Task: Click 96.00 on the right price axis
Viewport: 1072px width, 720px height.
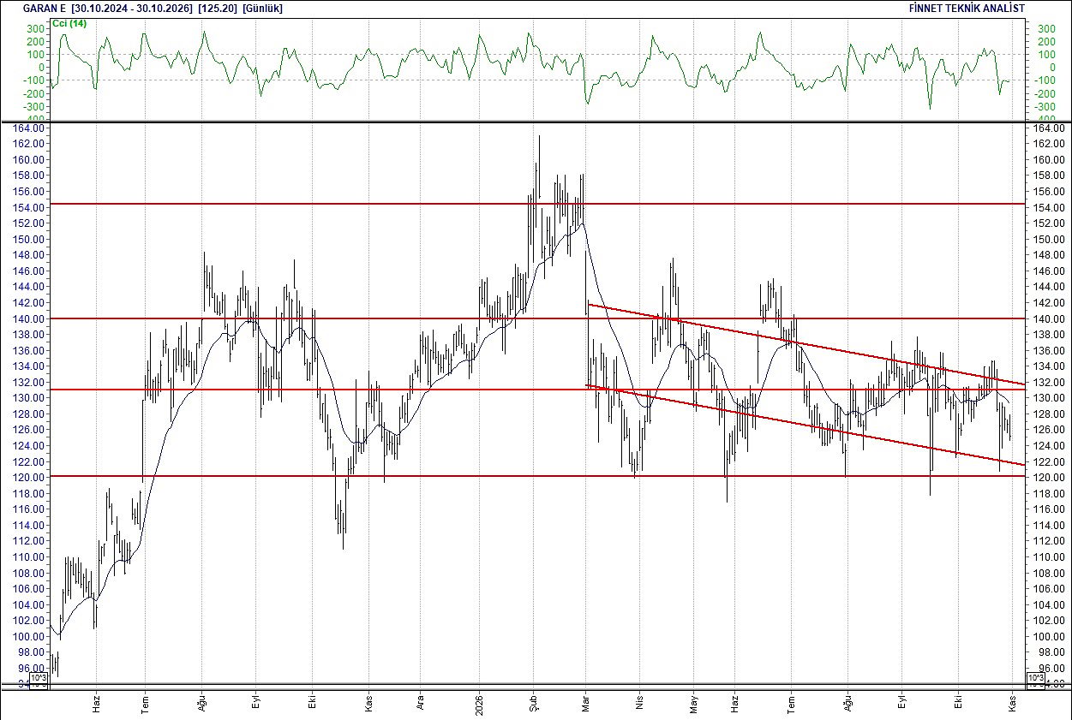Action: tap(1051, 668)
